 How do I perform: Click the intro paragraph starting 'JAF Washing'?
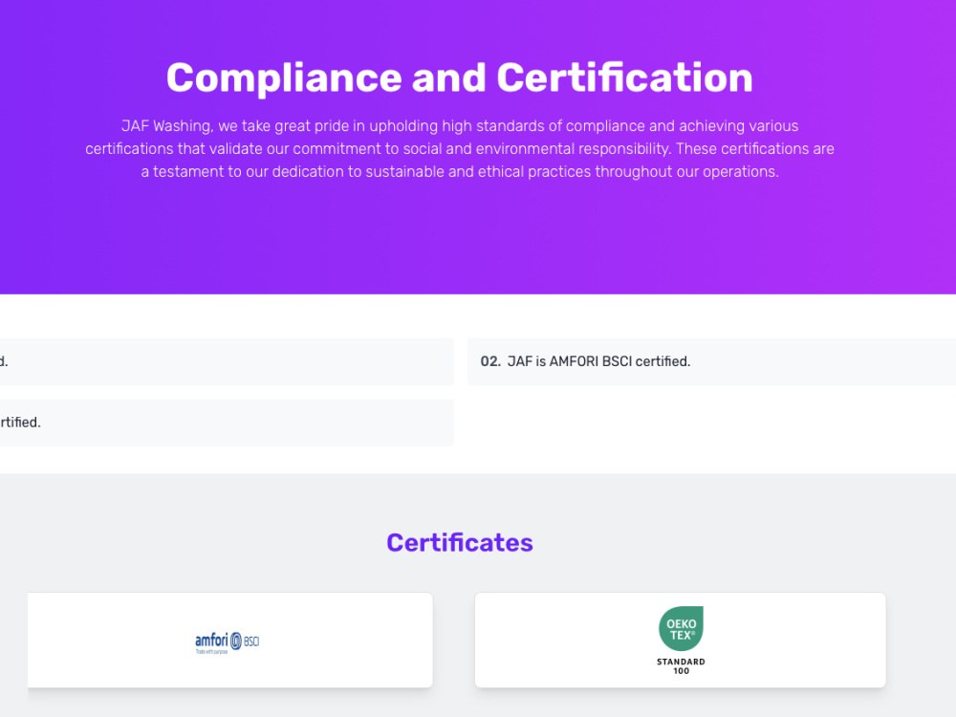460,149
